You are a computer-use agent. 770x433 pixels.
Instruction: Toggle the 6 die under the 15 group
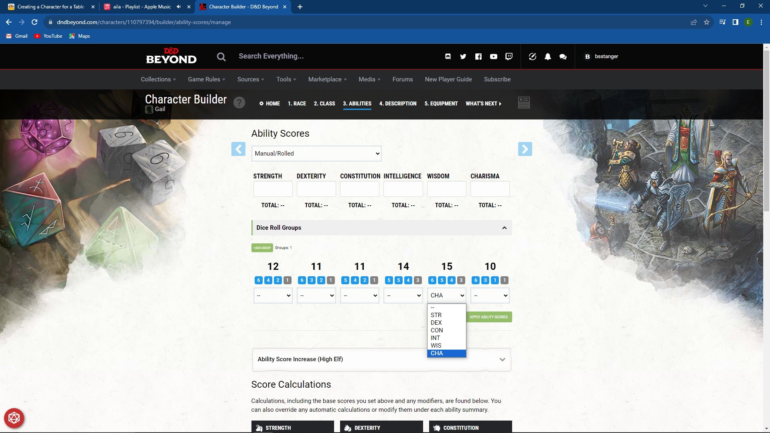click(432, 280)
